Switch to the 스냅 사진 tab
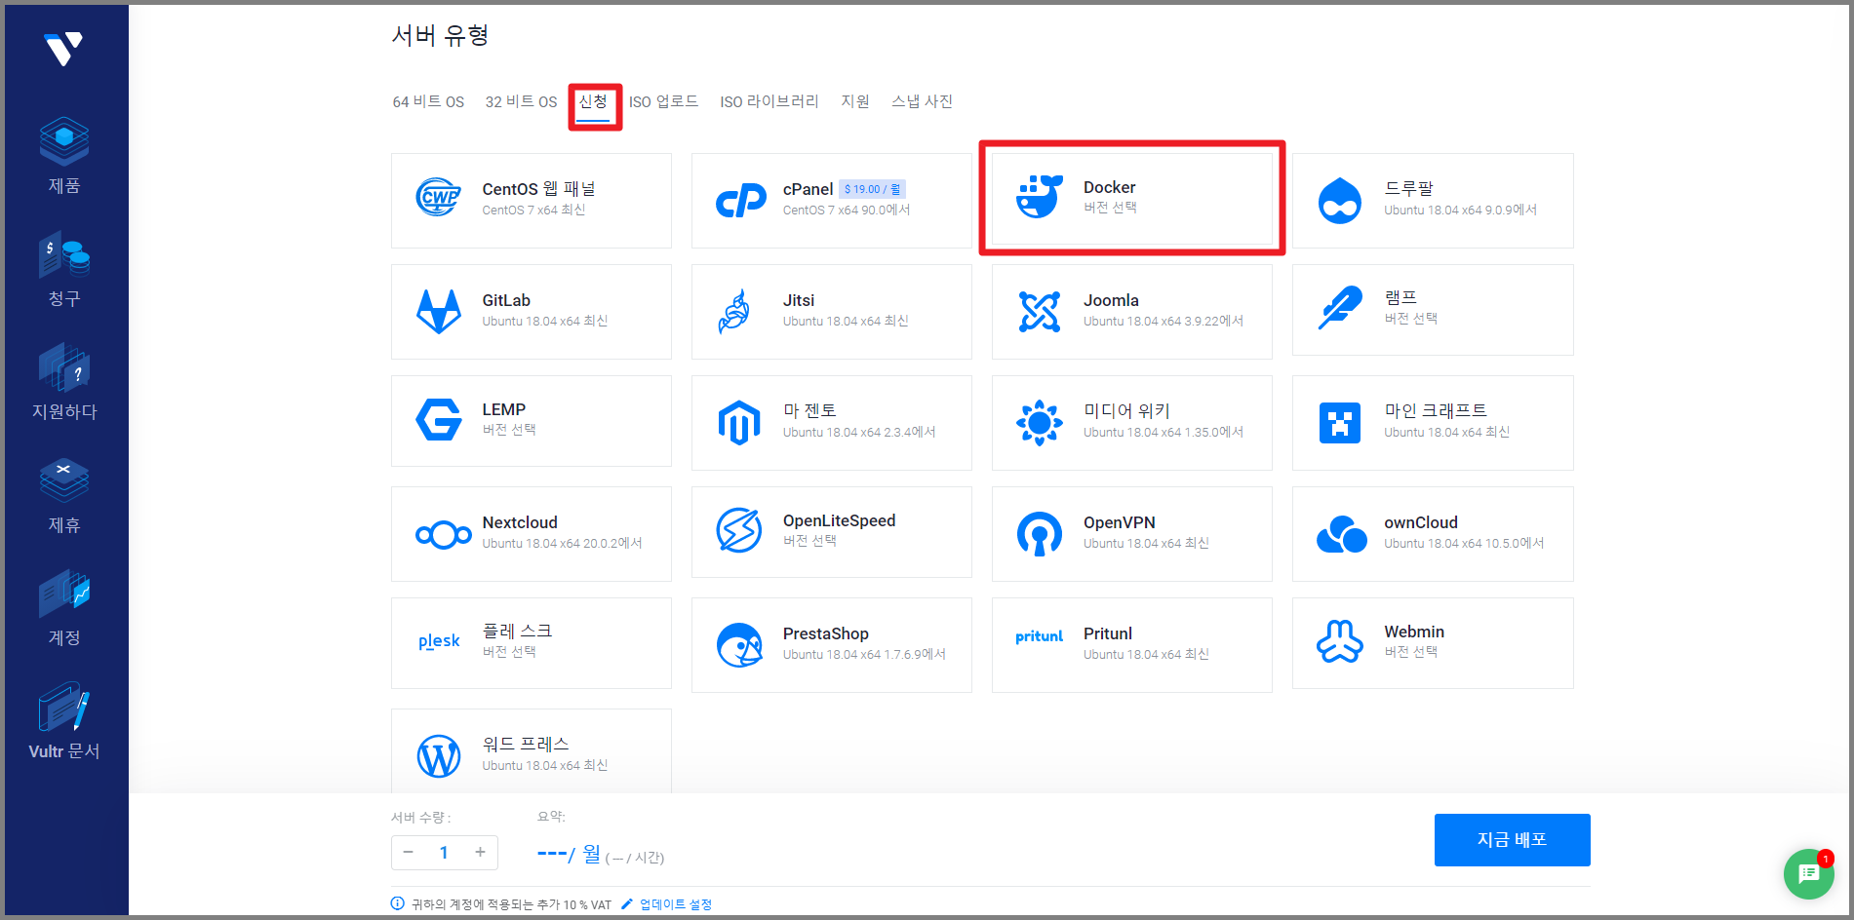This screenshot has height=920, width=1854. pos(922,101)
